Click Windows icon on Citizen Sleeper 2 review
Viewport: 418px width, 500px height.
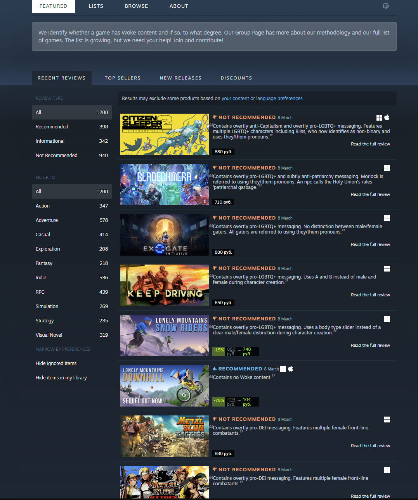pos(380,118)
